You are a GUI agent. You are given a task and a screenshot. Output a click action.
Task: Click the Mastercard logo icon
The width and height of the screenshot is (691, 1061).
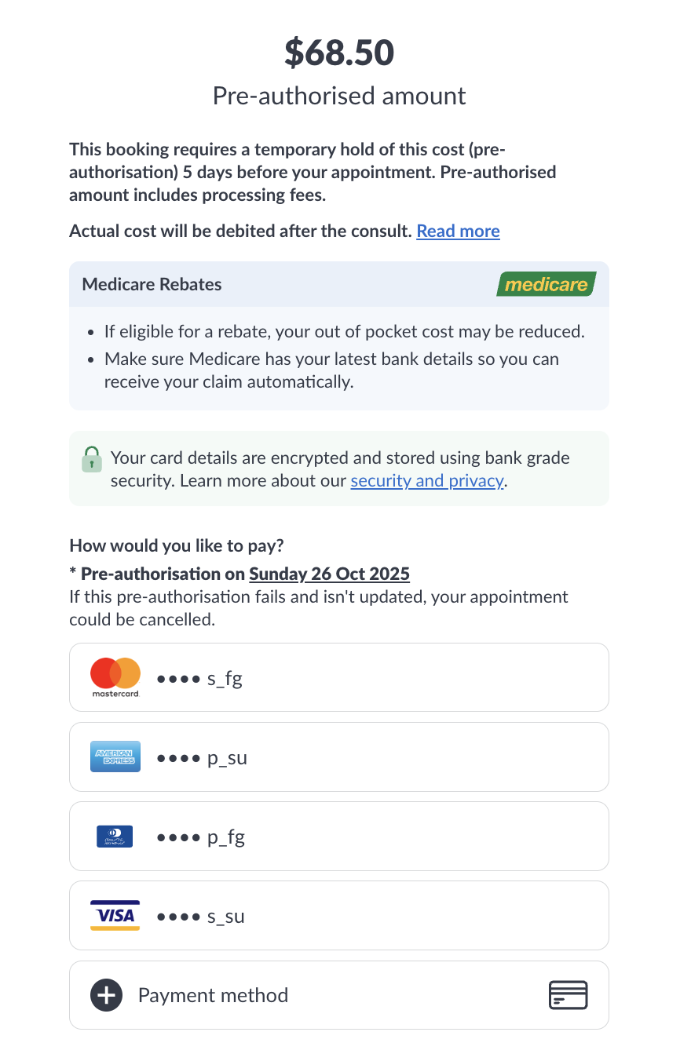point(115,676)
